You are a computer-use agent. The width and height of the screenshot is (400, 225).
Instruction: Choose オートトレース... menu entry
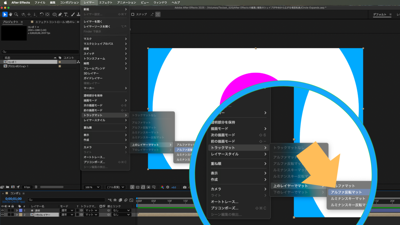point(105,157)
